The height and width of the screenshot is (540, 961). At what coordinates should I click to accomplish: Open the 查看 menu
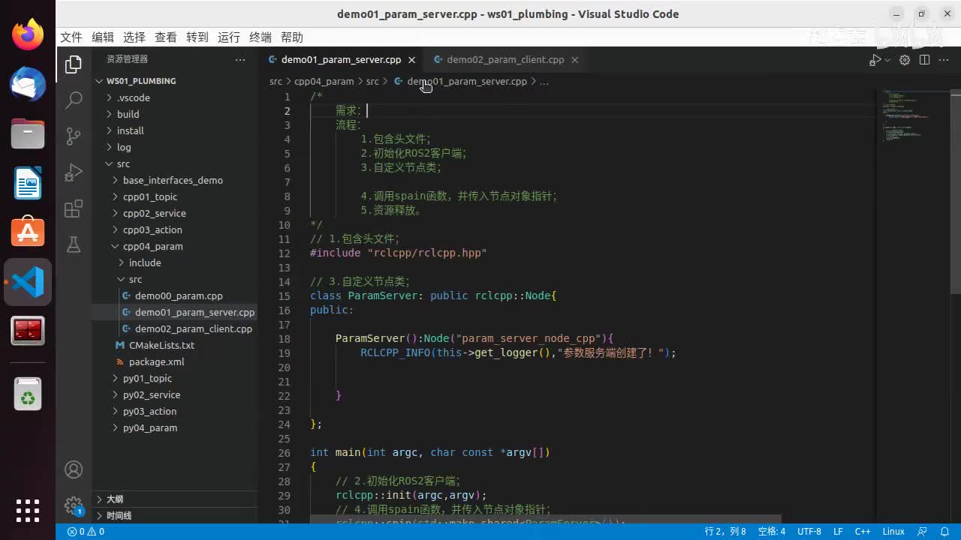(x=166, y=37)
